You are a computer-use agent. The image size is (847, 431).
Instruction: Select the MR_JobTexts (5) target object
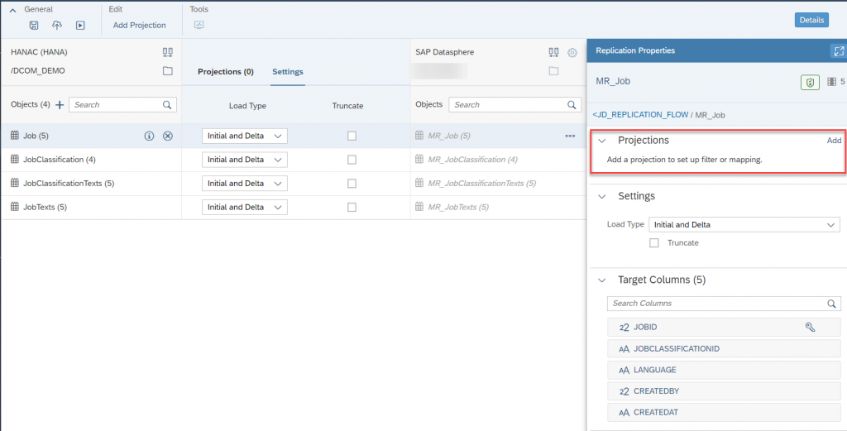click(457, 208)
